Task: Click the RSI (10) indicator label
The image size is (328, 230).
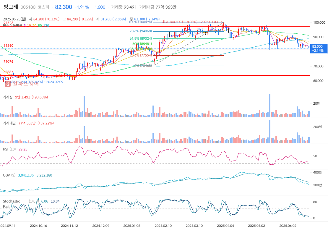Action: [9, 149]
